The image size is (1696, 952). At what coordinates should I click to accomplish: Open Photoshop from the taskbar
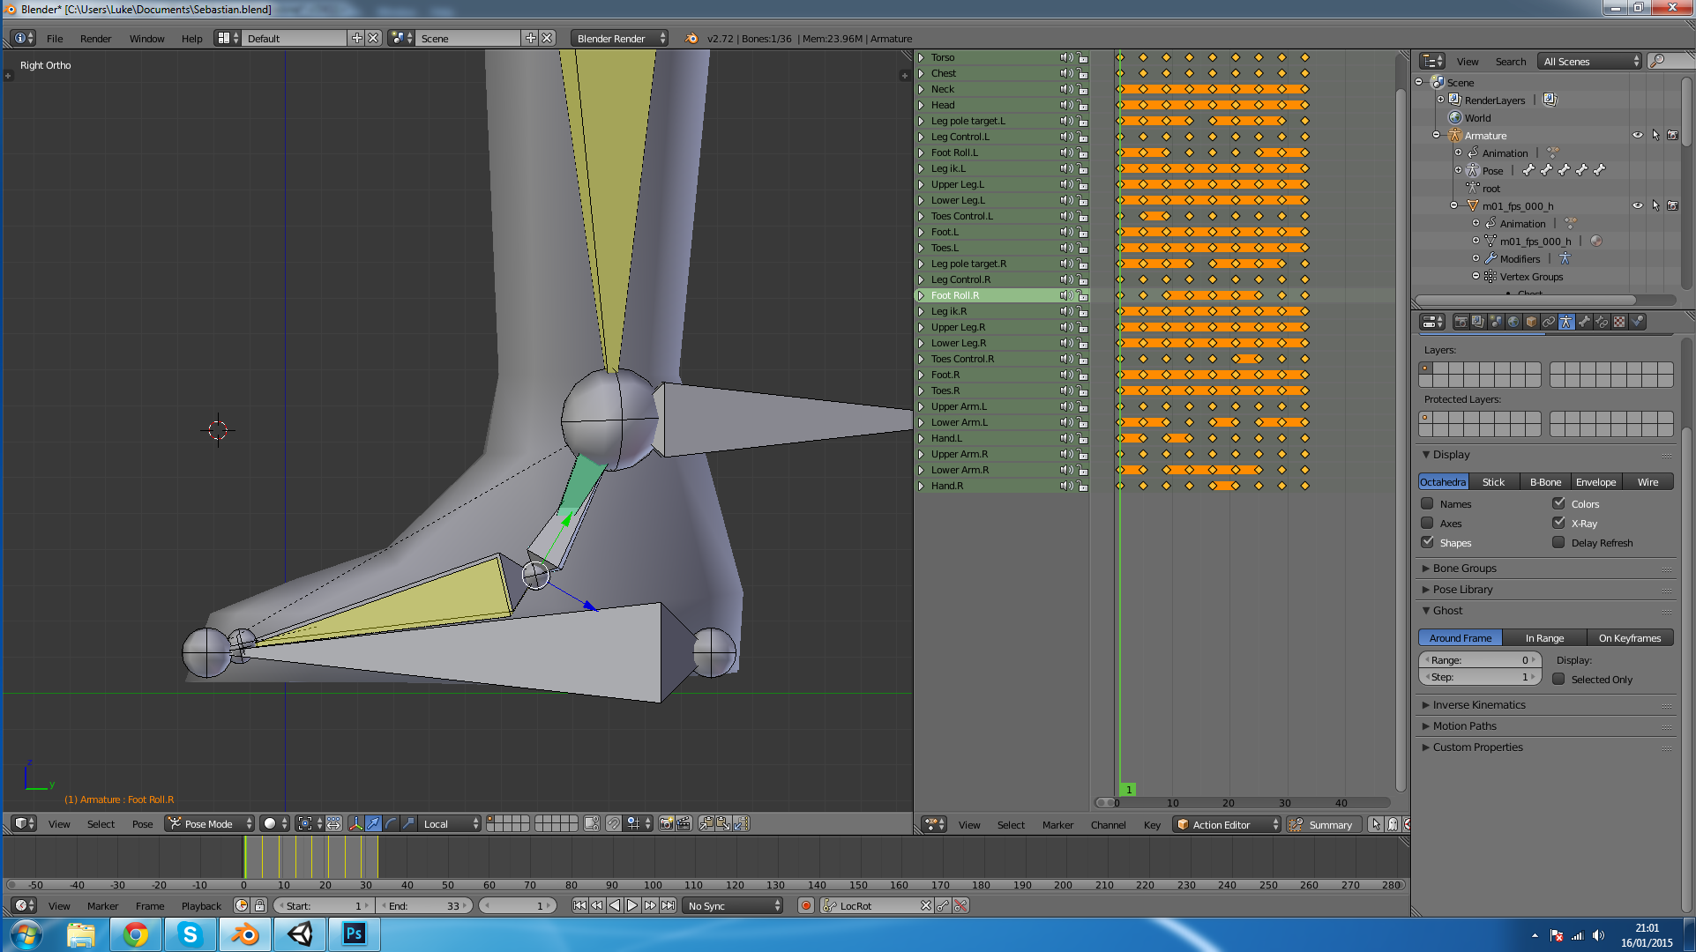[x=354, y=934]
